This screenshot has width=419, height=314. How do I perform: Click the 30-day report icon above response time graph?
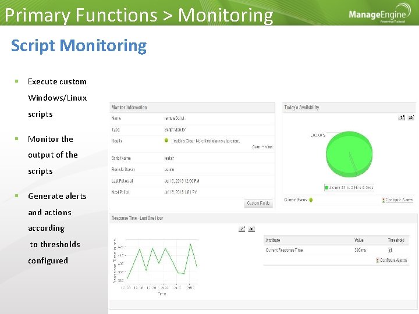[251, 229]
